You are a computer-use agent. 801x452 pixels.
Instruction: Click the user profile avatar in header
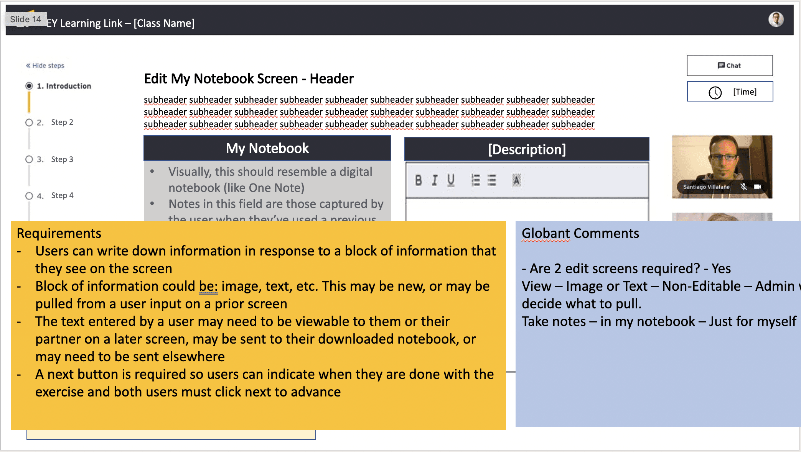(776, 20)
